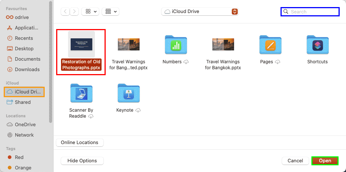Select Travel Warnings for Bangkok.pptx thumbnail
This screenshot has width=346, height=172.
pyautogui.click(x=222, y=45)
